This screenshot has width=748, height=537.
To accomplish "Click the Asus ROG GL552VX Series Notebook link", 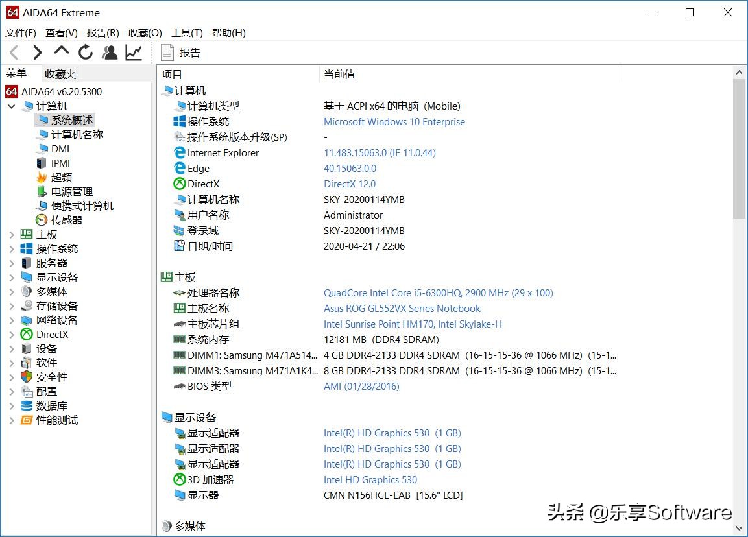I will (402, 308).
